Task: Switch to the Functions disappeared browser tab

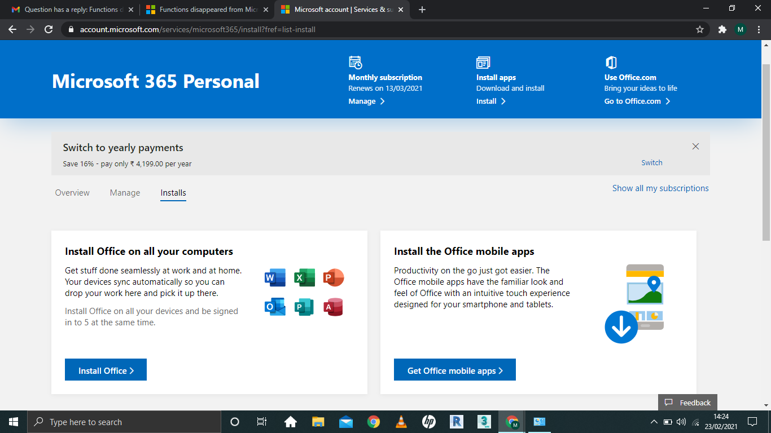Action: point(206,10)
